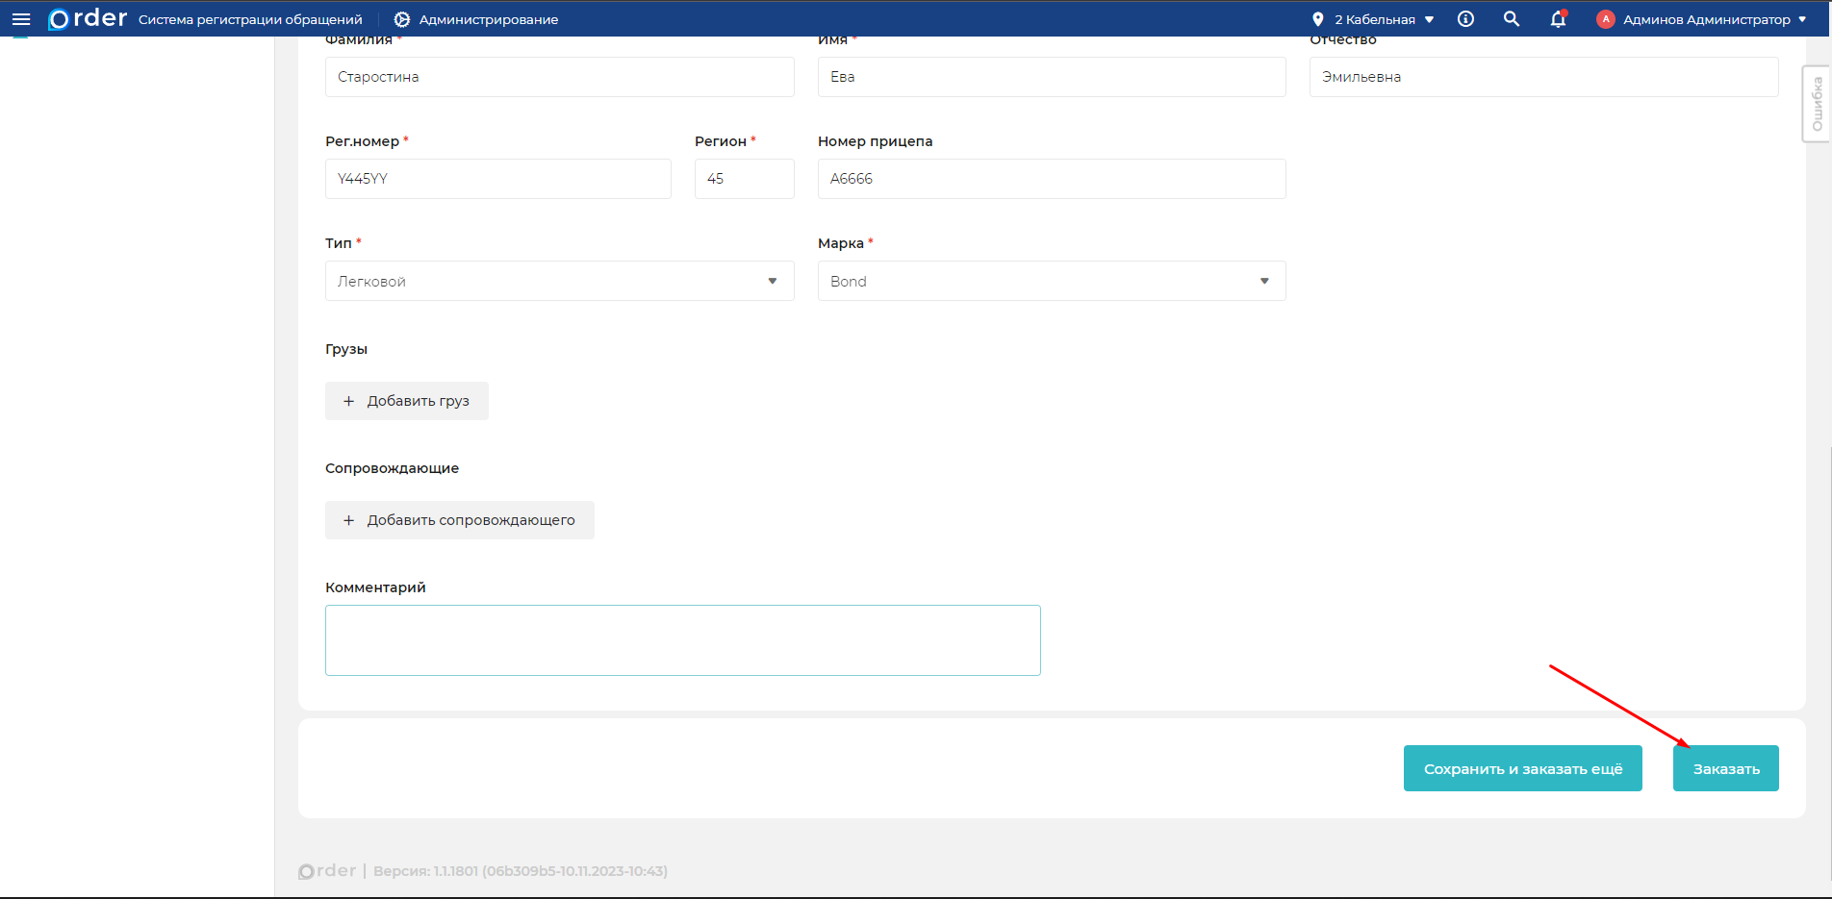Image resolution: width=1832 pixels, height=899 pixels.
Task: Click the red user avatar icon
Action: [1605, 19]
